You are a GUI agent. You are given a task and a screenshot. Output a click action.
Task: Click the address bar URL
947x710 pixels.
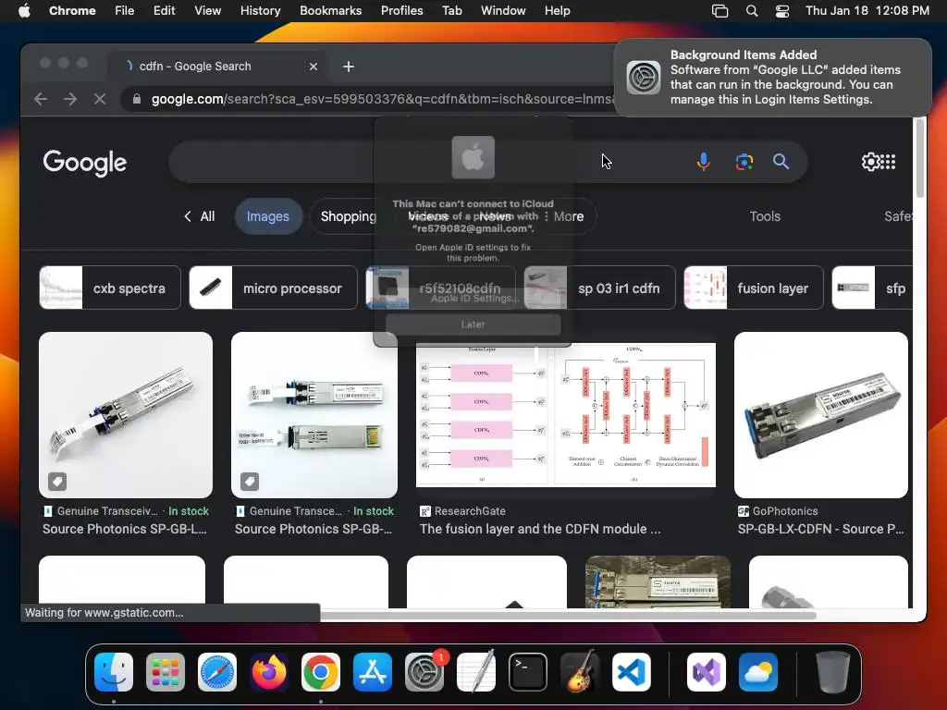(x=383, y=99)
